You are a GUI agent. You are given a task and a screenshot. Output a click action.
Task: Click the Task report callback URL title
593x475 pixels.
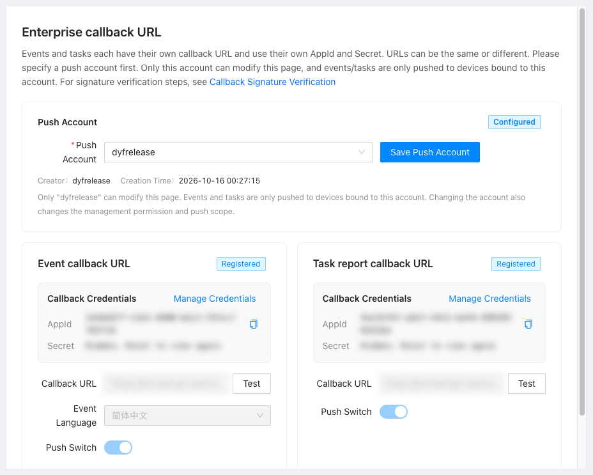(x=373, y=263)
